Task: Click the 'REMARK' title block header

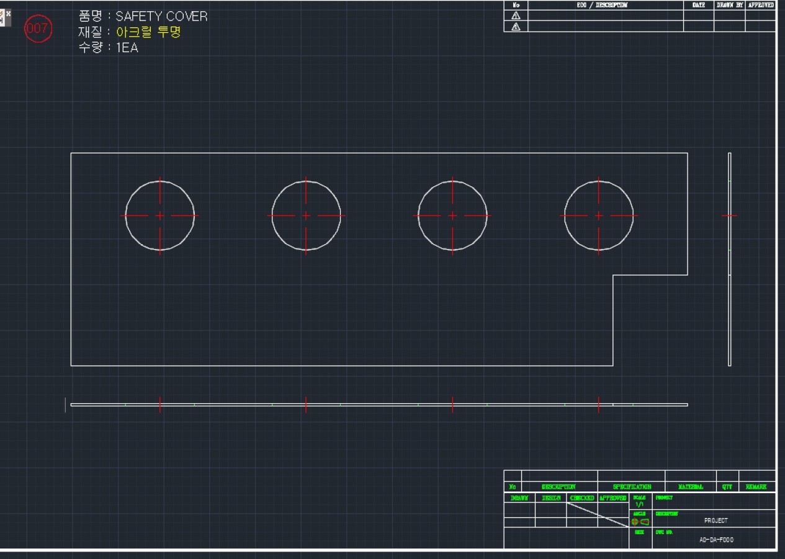Action: 756,487
